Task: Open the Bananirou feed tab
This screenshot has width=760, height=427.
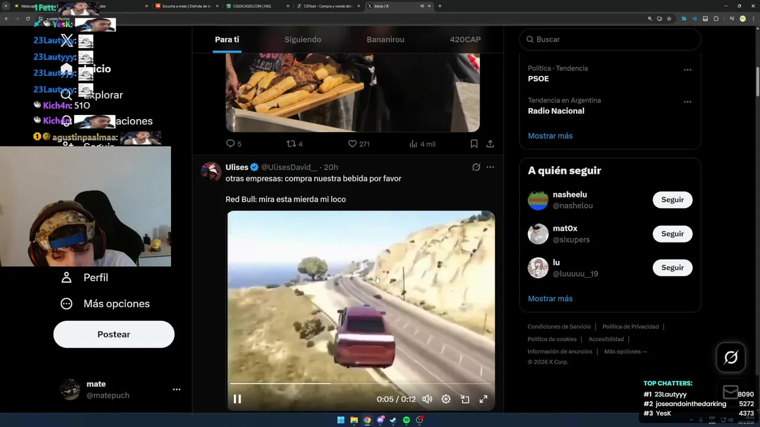Action: pos(385,39)
